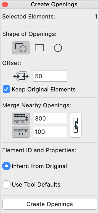Click the Keep Original Elements label text
Image resolution: width=99 pixels, height=213 pixels.
44,90
